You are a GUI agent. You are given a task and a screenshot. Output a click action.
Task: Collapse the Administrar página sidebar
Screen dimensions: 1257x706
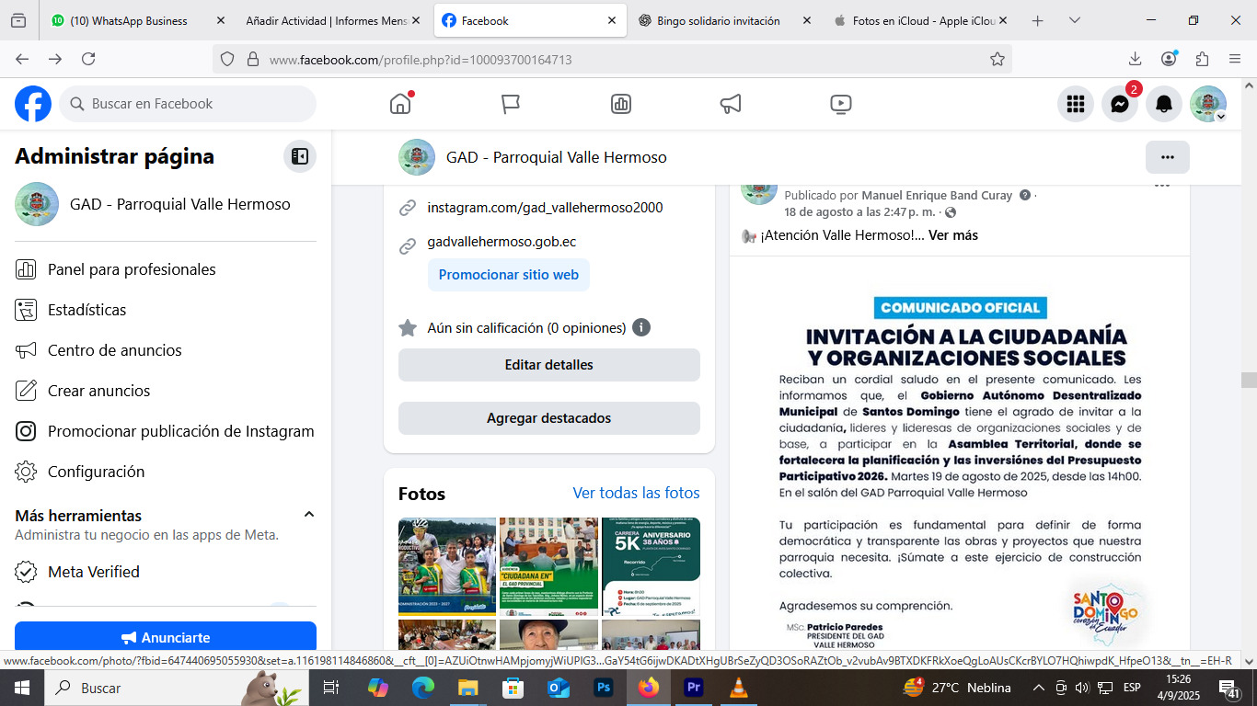[x=299, y=156]
